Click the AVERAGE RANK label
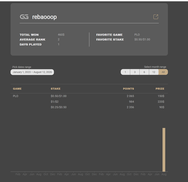The width and height of the screenshot is (188, 182). [32, 40]
